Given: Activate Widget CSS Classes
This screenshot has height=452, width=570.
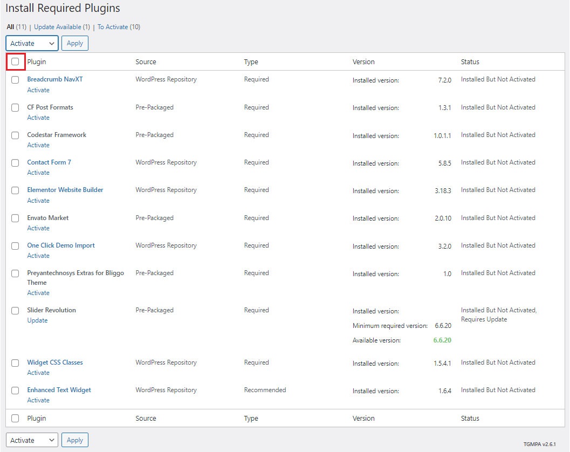Looking at the screenshot, I should [38, 373].
